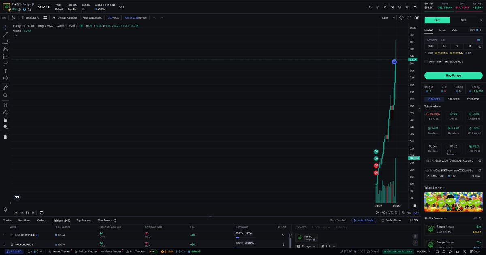The height and width of the screenshot is (255, 486).
Task: Click the Buy Fartyo button
Action: tap(454, 76)
